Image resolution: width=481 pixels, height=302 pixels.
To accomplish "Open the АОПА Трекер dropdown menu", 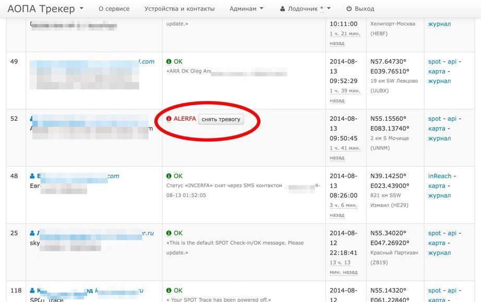I will pyautogui.click(x=45, y=9).
